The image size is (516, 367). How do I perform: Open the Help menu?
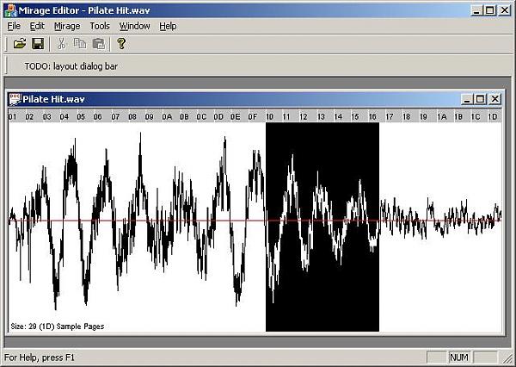coord(168,26)
